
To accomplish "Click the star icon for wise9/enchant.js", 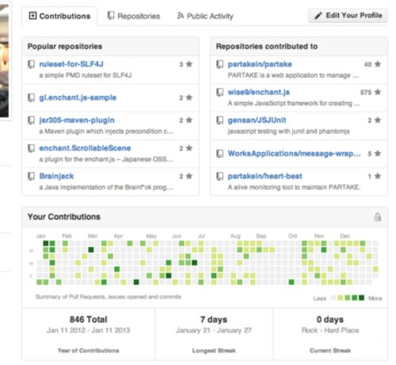I will 378,92.
